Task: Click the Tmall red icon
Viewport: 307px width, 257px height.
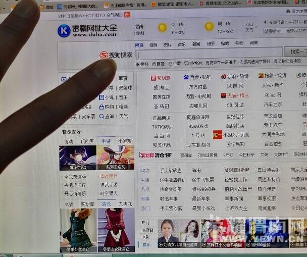Action: tap(223, 95)
